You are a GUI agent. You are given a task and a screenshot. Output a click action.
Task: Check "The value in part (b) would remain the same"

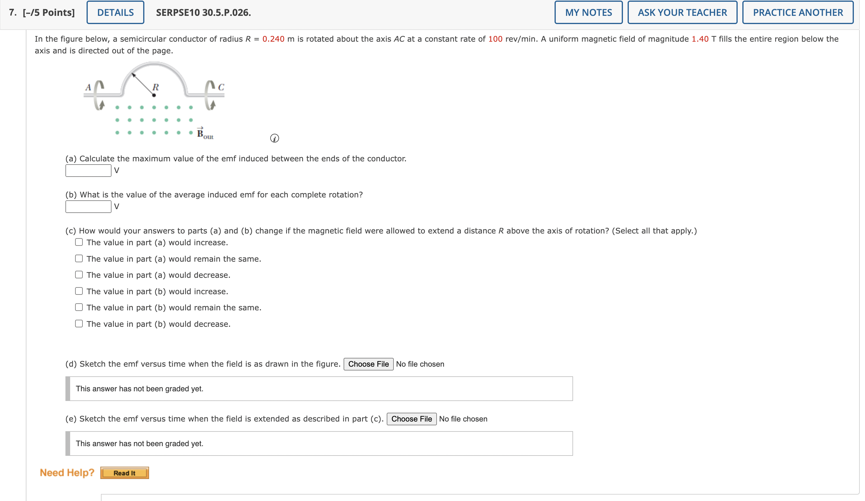[x=79, y=307]
